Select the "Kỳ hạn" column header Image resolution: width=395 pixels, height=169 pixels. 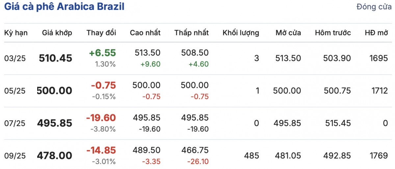[16, 33]
